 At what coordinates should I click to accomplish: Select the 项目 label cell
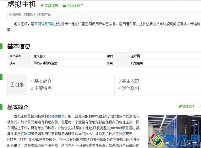click(x=19, y=63)
